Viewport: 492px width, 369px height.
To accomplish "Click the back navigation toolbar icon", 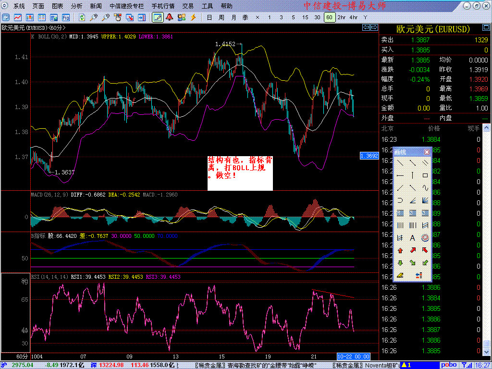I will pyautogui.click(x=6, y=18).
